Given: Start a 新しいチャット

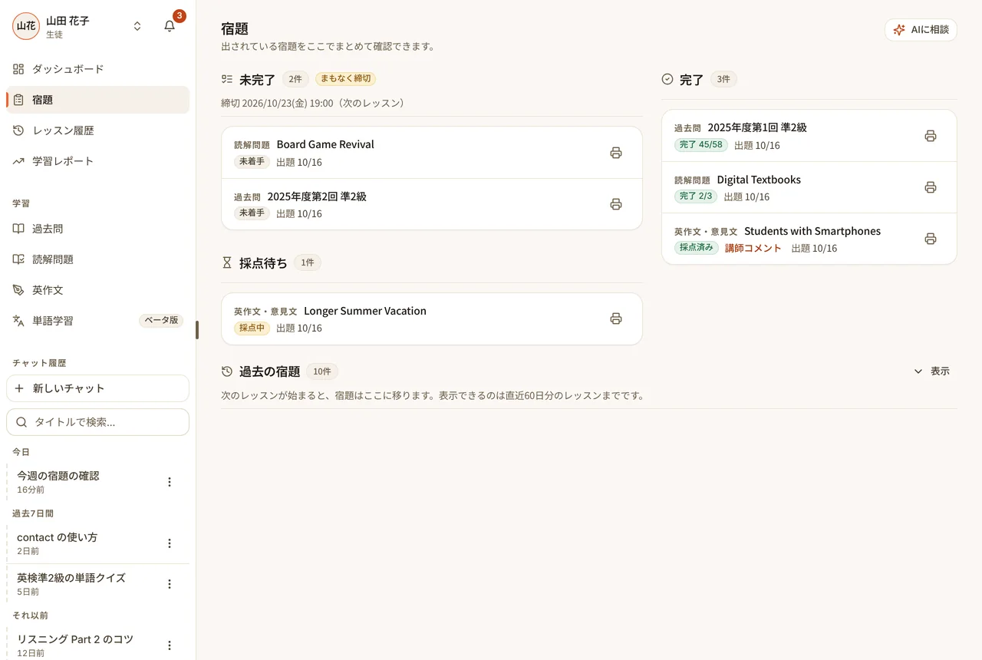Looking at the screenshot, I should [97, 388].
